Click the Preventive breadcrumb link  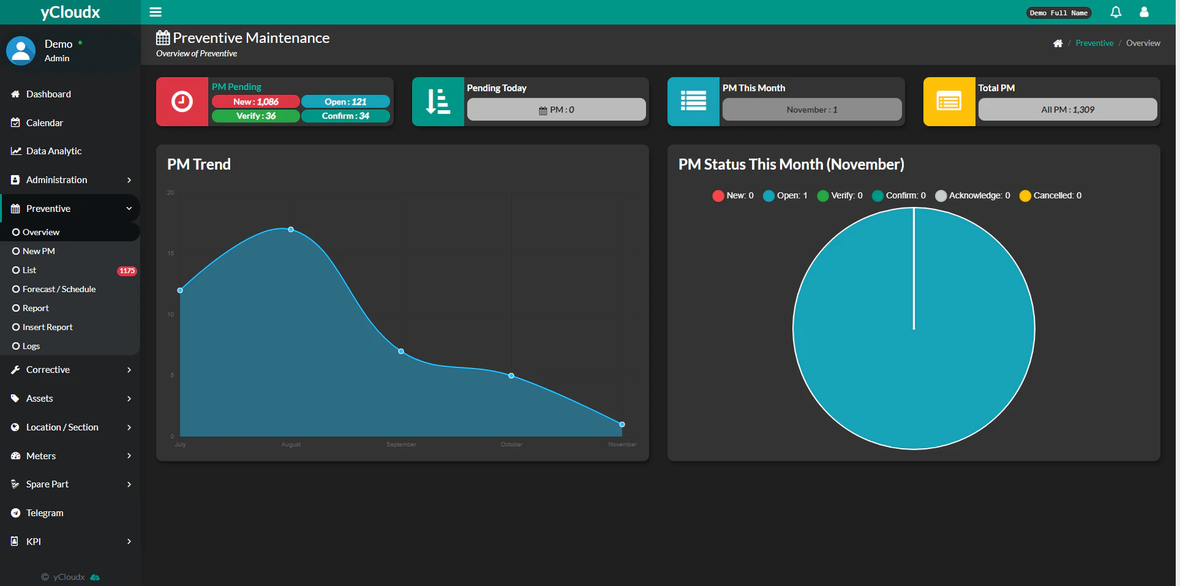(x=1094, y=43)
